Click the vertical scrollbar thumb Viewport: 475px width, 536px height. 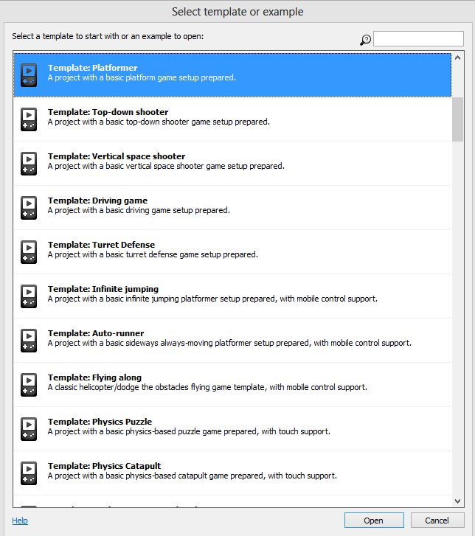(x=457, y=119)
